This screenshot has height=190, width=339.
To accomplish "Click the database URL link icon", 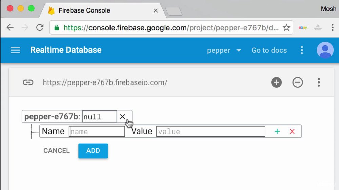I will [28, 82].
